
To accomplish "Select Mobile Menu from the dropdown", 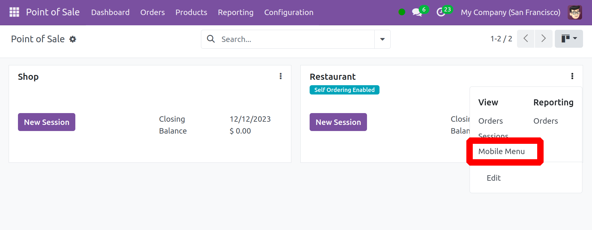I will (x=501, y=151).
